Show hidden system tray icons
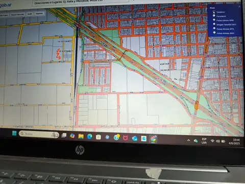 [188, 141]
